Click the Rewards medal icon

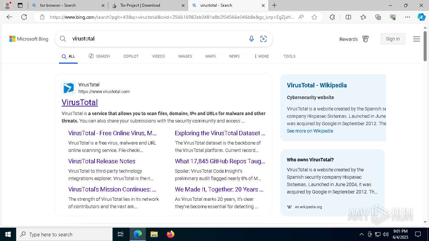(x=365, y=39)
